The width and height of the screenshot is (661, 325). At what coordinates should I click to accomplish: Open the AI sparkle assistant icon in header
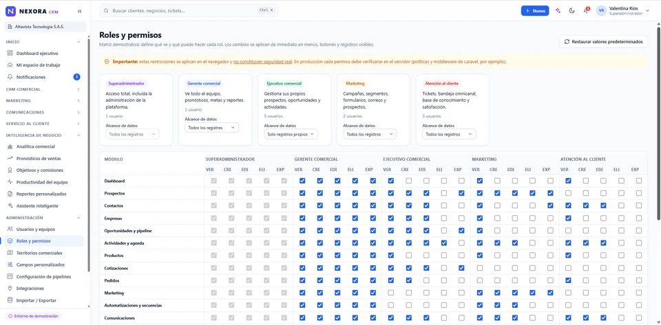(558, 10)
